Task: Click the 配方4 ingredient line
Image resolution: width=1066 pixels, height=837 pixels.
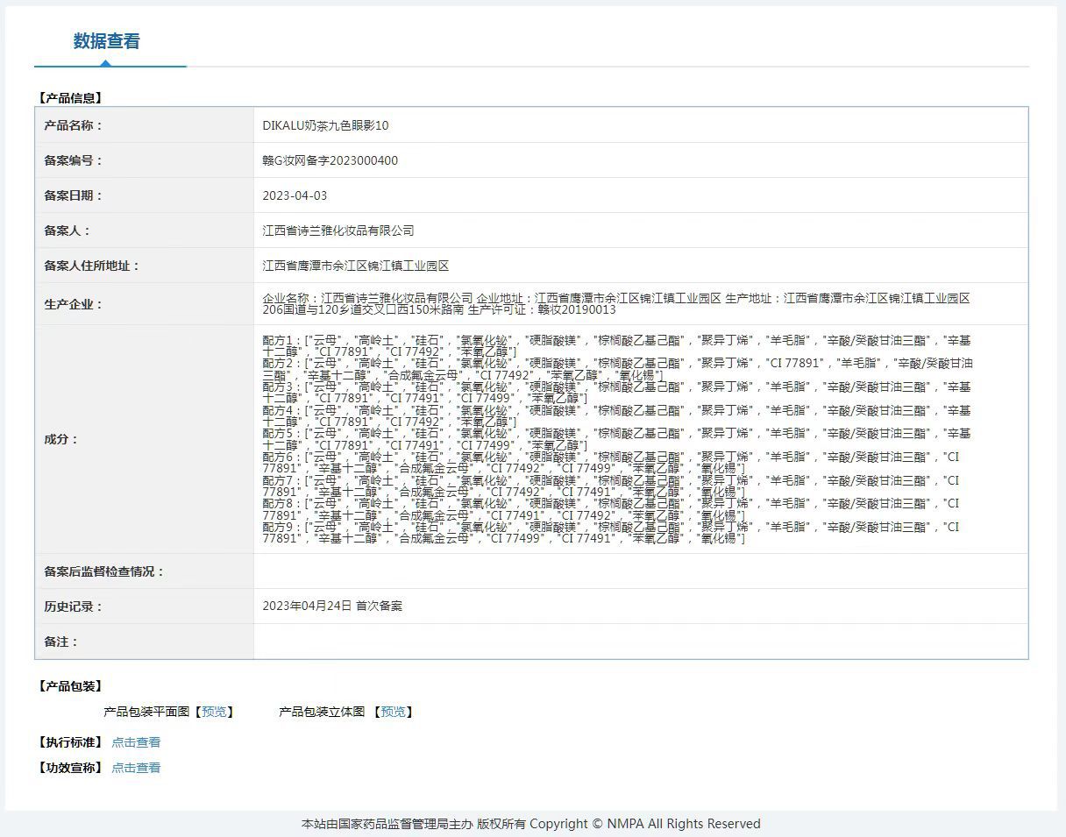Action: [616, 415]
